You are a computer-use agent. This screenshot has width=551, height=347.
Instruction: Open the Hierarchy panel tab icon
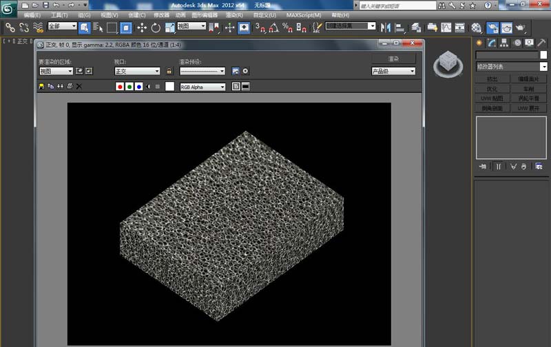tap(503, 44)
